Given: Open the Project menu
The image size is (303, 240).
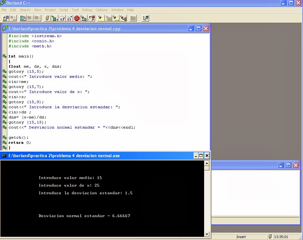Looking at the screenshot, I should point(50,10).
